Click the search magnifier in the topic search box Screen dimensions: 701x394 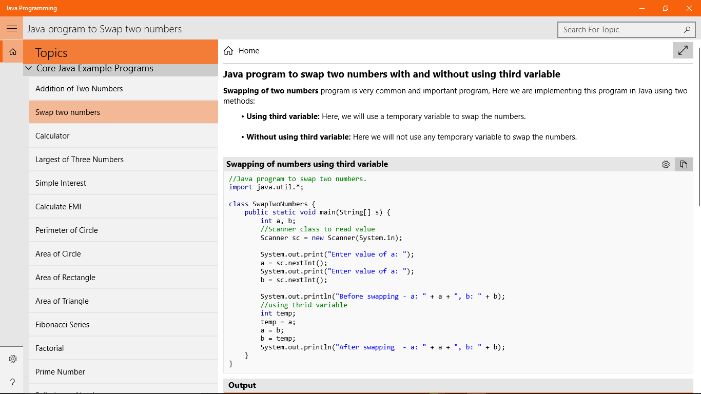[687, 30]
